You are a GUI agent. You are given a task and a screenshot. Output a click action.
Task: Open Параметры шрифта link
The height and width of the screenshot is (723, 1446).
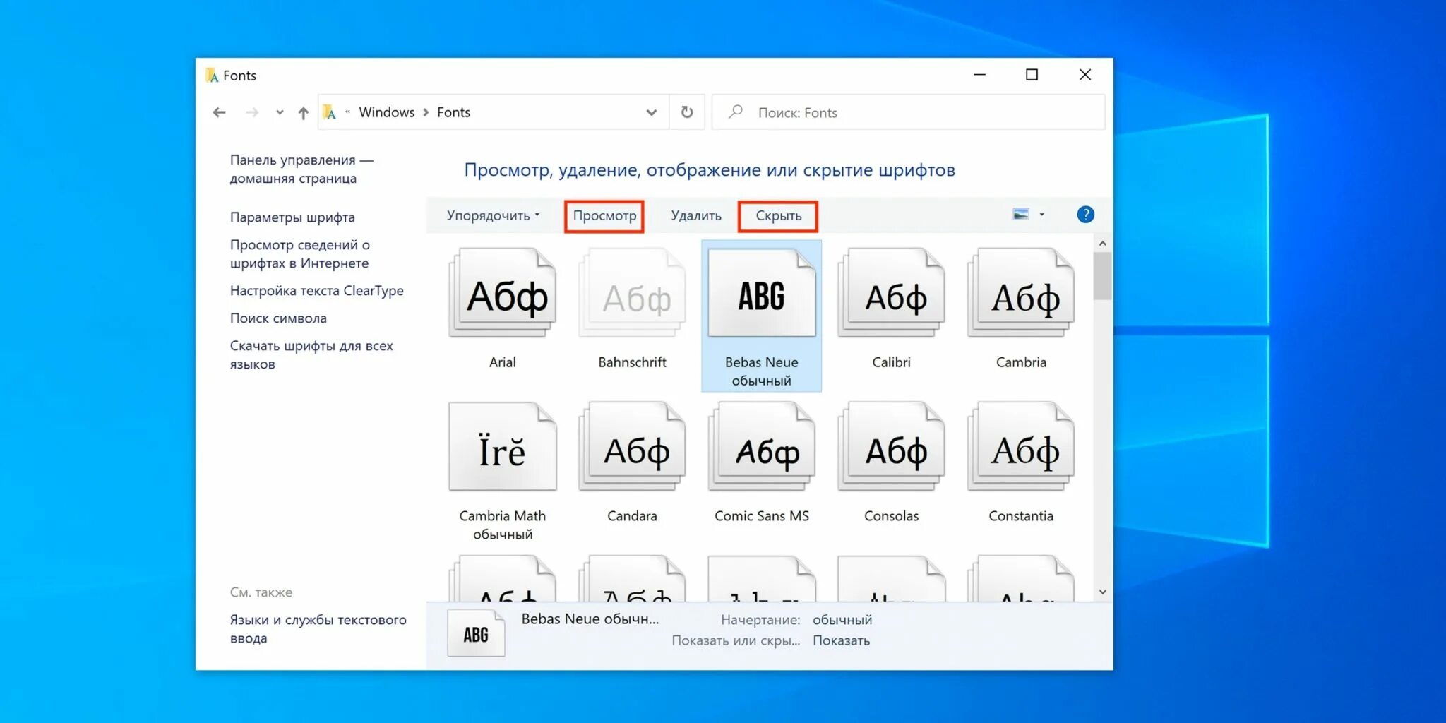pyautogui.click(x=292, y=217)
